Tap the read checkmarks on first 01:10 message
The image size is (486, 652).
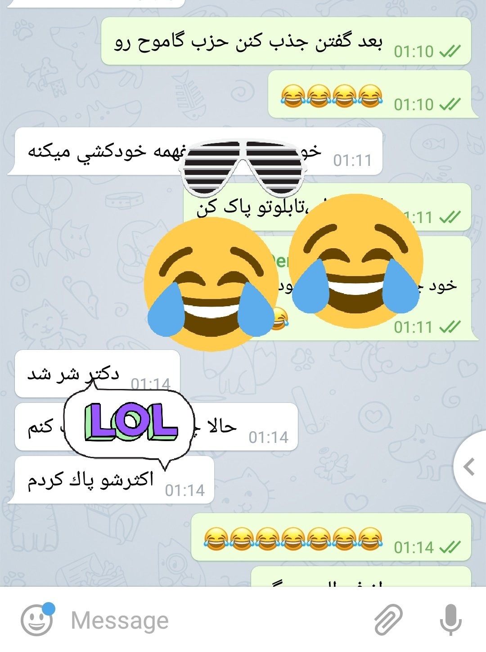(450, 52)
